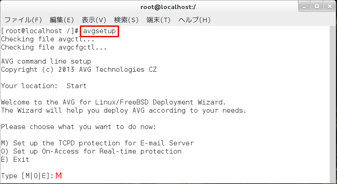Click the "Type [M|O|E]:" prompt text

(27, 176)
